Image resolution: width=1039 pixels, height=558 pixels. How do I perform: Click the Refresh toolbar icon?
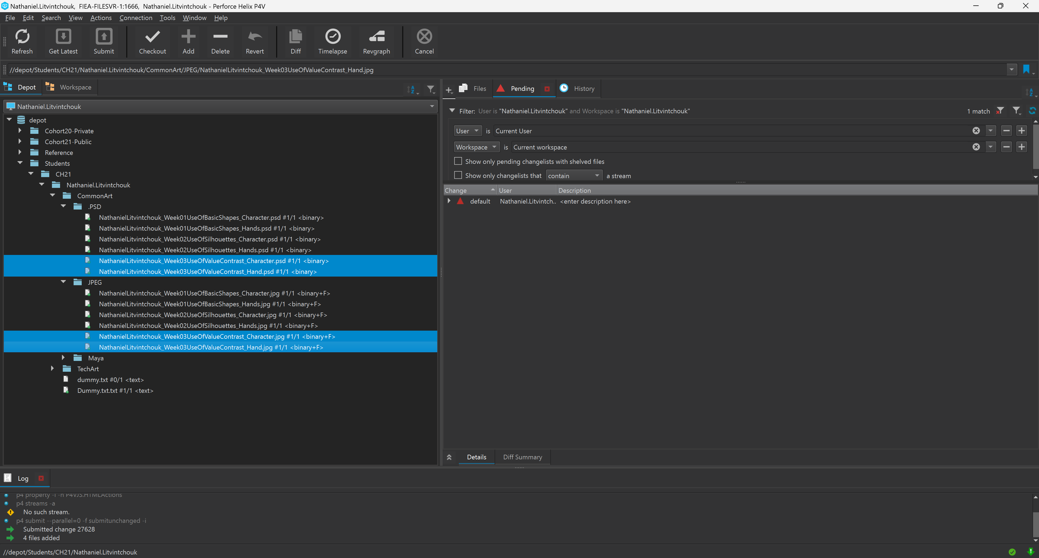tap(22, 37)
